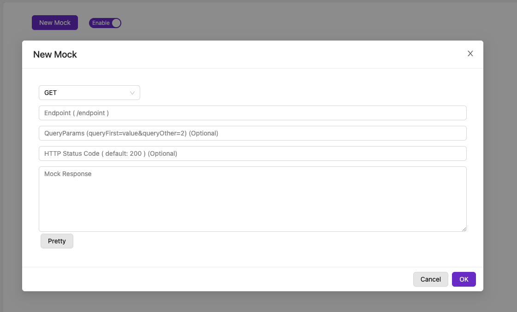Click the Pretty button
Viewport: 517px width, 312px height.
click(57, 241)
